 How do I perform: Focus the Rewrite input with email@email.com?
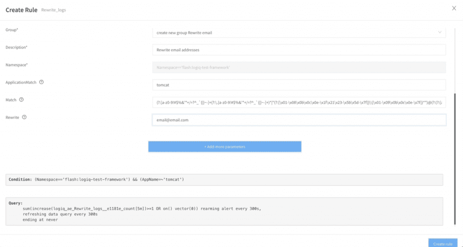[299, 120]
